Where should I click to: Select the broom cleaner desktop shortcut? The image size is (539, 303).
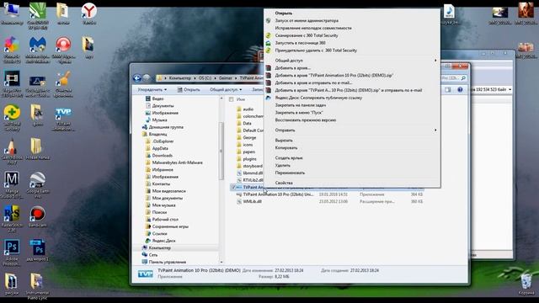[x=64, y=84]
